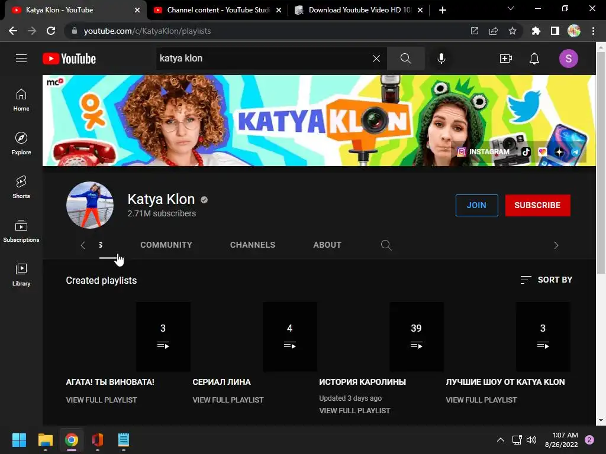Open the Notepad app in taskbar

coord(123,440)
